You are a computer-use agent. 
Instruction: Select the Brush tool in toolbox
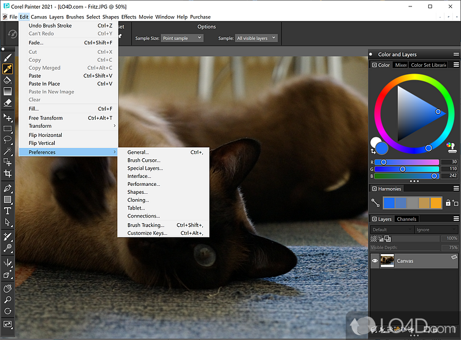(7, 58)
